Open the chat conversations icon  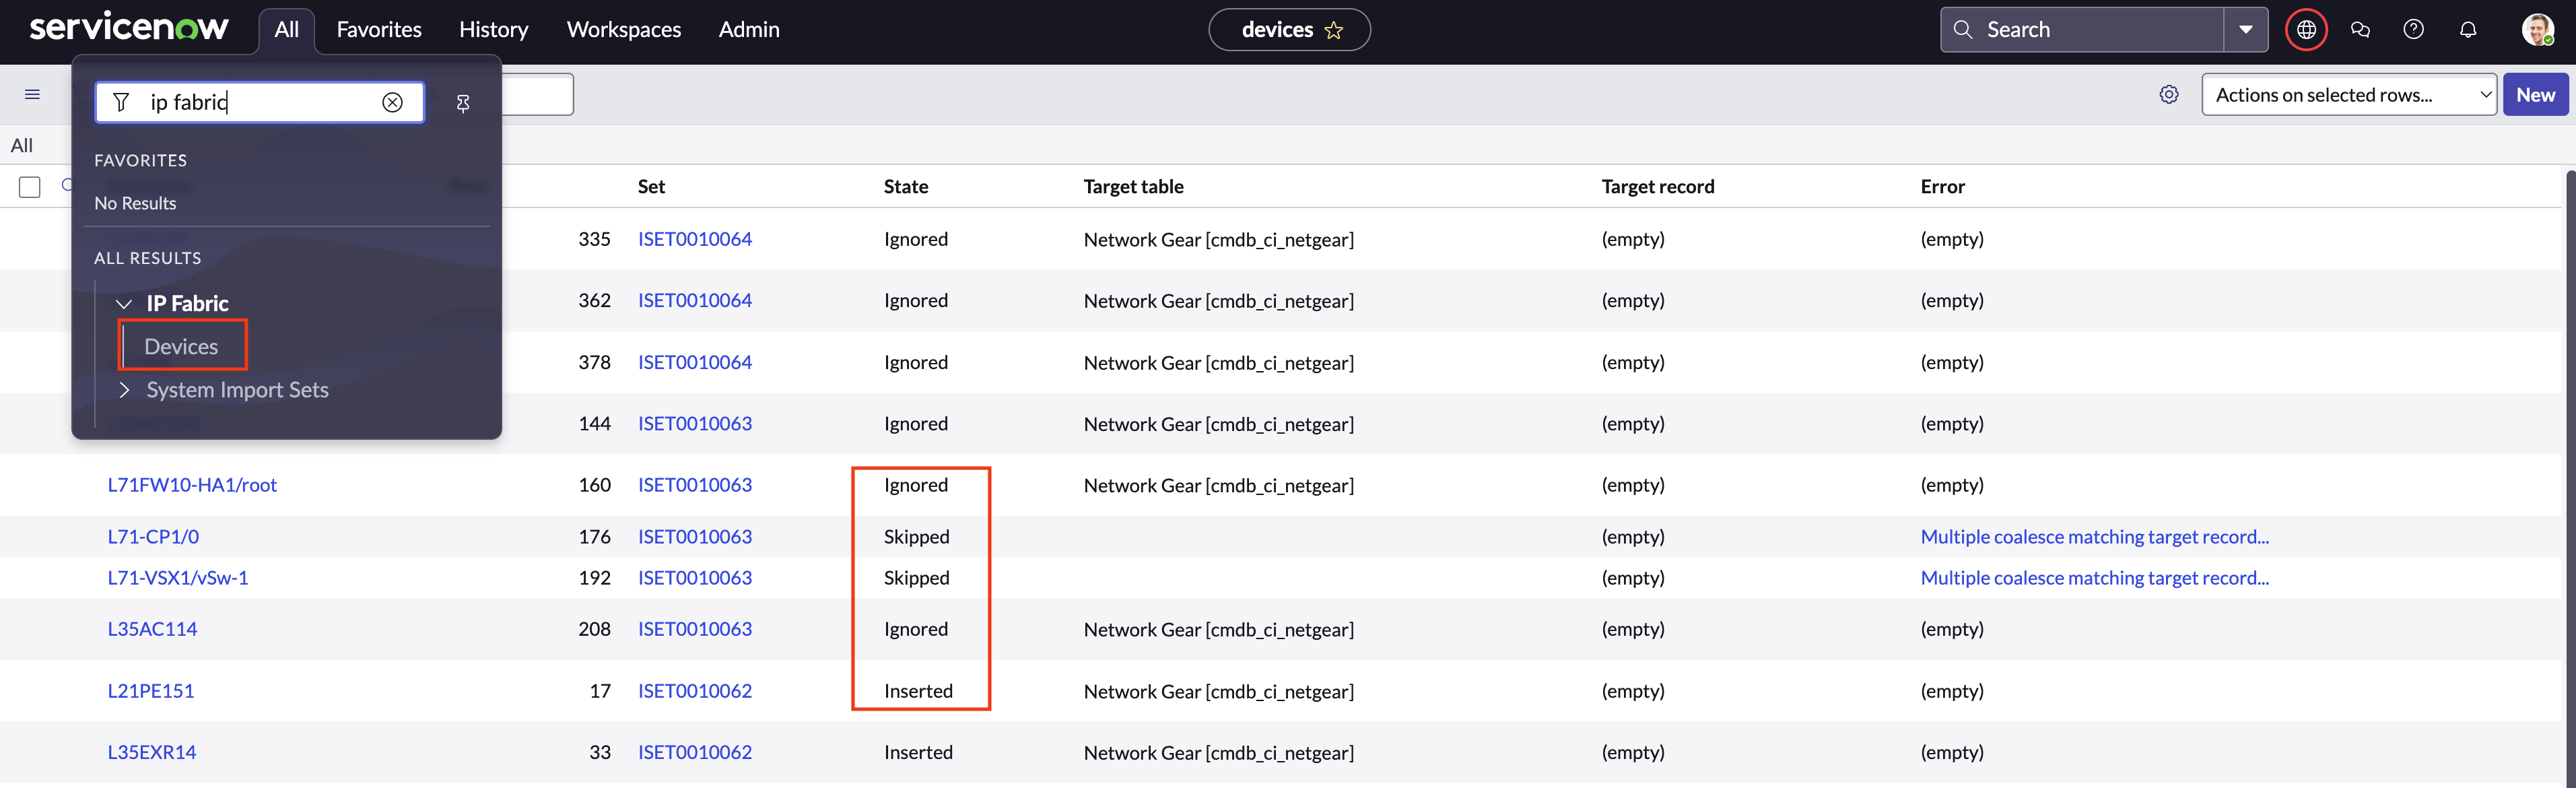(2360, 30)
